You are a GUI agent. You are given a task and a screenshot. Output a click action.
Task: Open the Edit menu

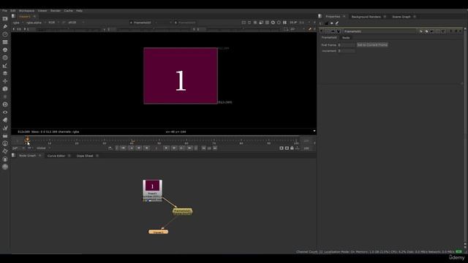click(13, 11)
